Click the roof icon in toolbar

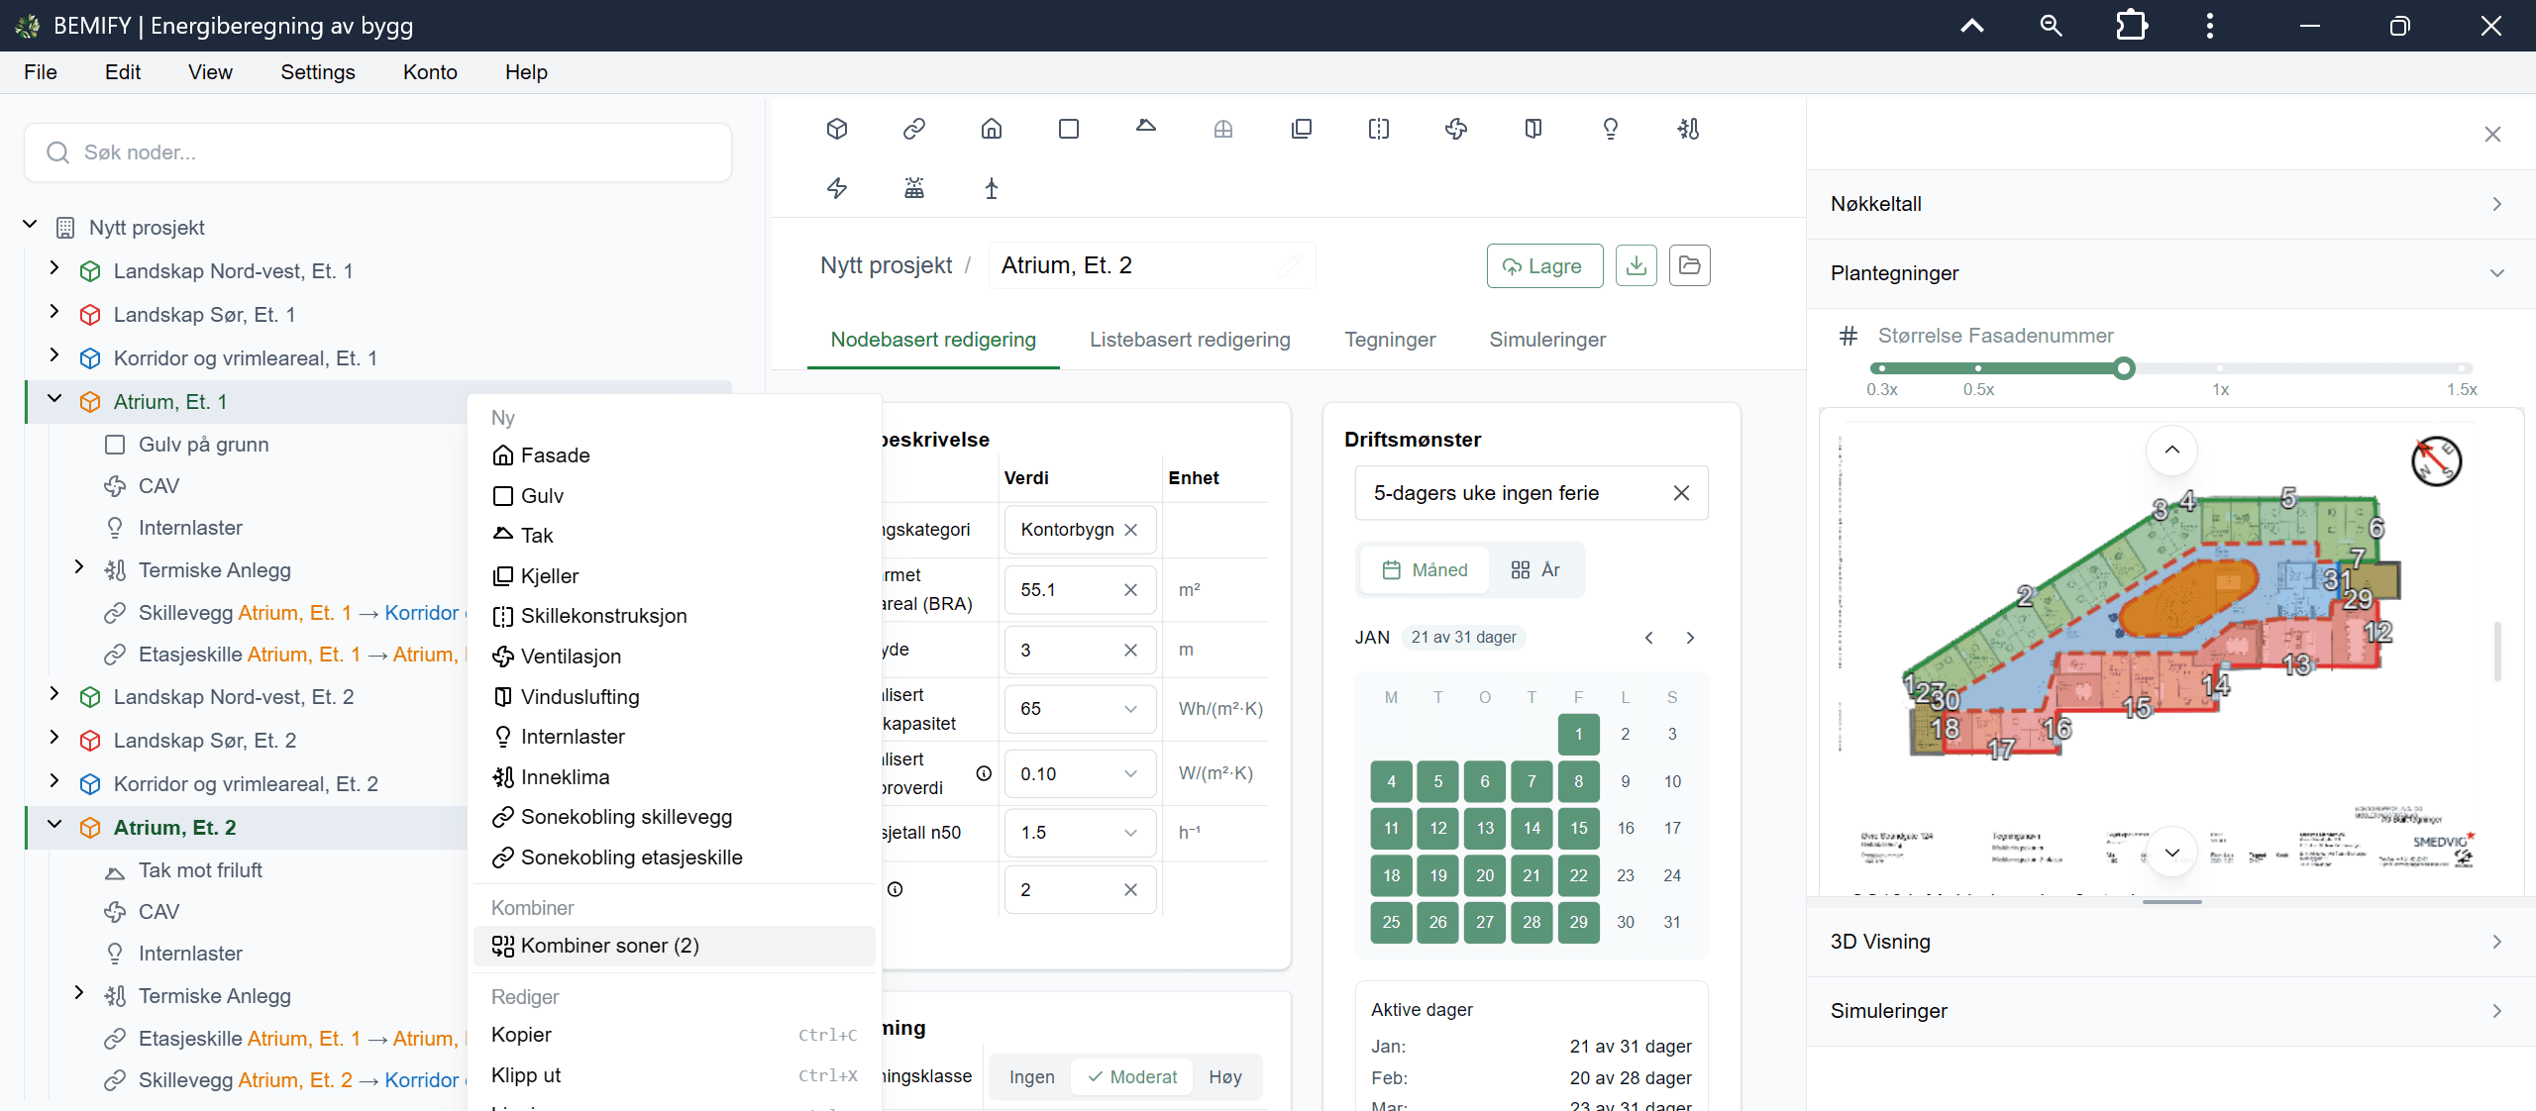click(x=1146, y=127)
